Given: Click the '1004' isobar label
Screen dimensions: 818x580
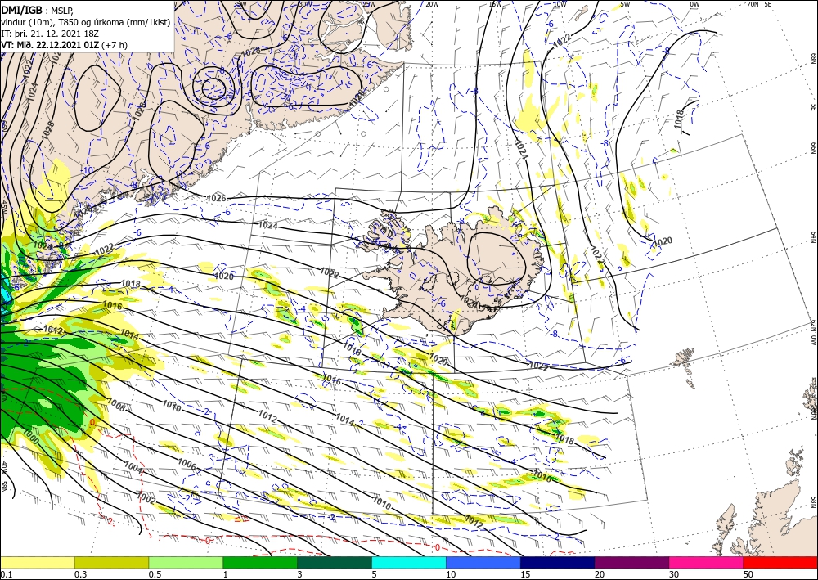Looking at the screenshot, I should [133, 467].
